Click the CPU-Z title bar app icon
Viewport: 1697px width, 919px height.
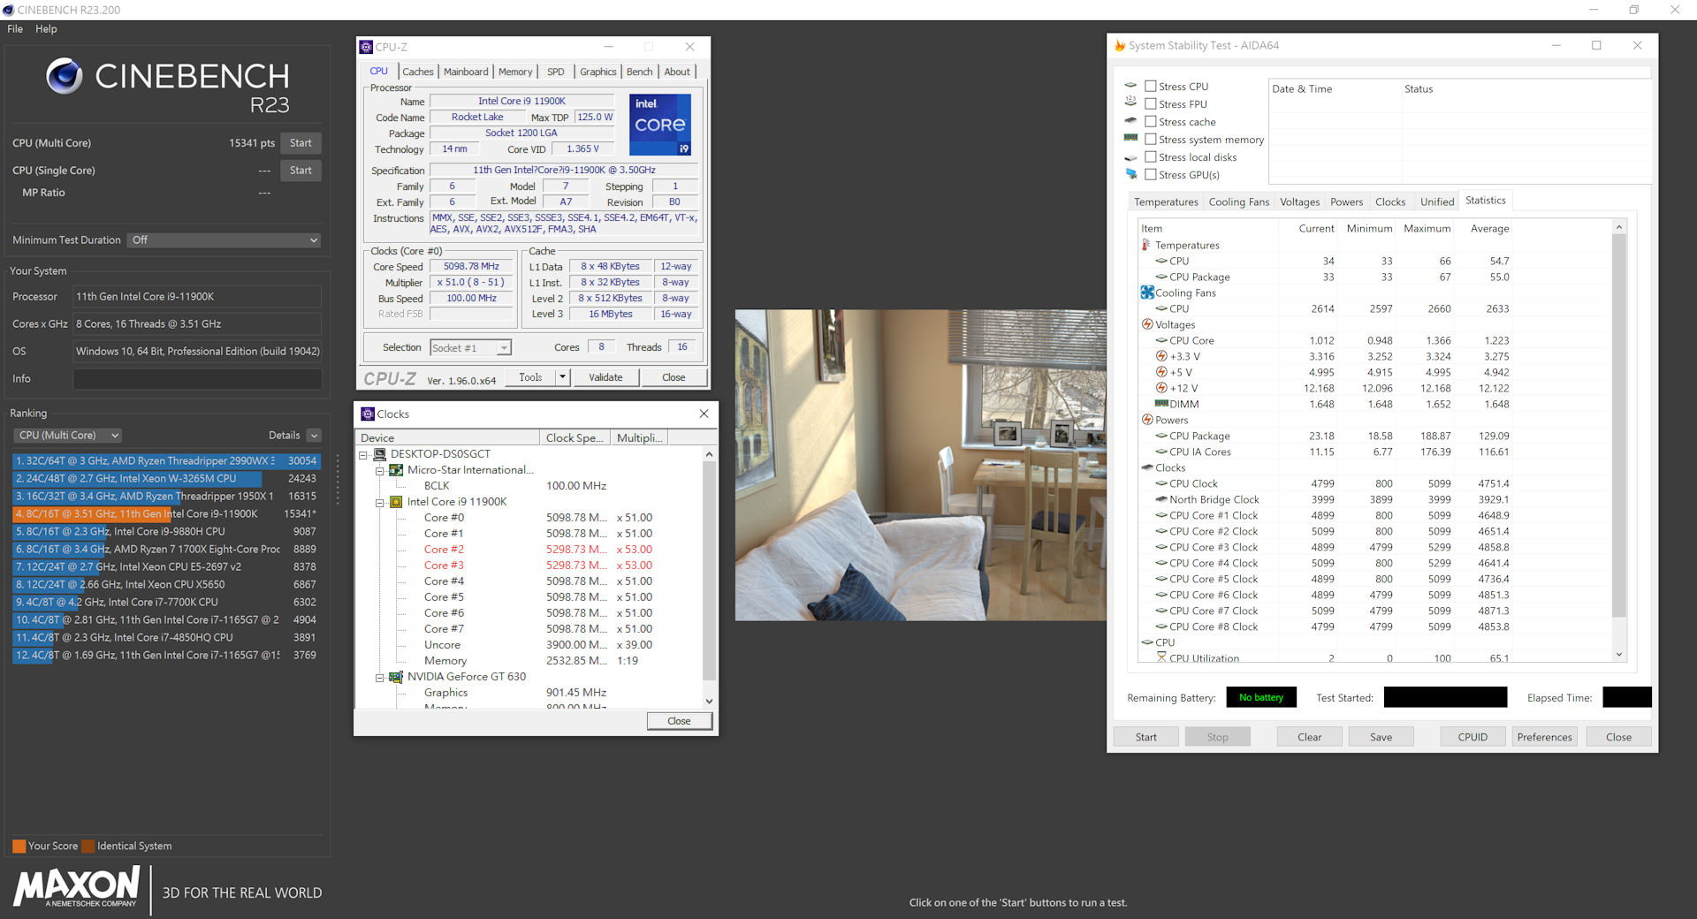(366, 47)
